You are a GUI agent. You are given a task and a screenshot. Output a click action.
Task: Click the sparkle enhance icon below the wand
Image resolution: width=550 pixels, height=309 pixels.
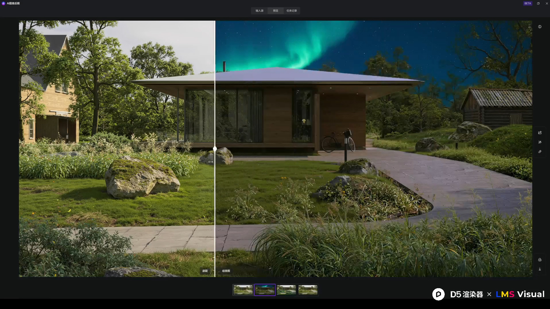pyautogui.click(x=540, y=152)
